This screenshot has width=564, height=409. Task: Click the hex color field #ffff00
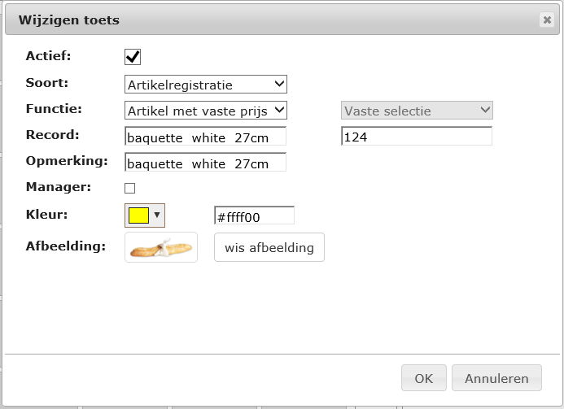254,215
